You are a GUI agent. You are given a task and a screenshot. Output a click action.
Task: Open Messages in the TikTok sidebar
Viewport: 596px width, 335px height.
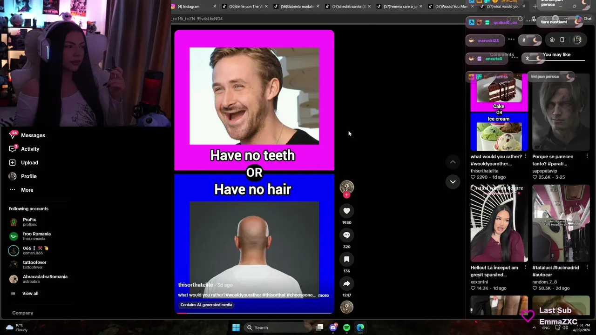click(27, 135)
